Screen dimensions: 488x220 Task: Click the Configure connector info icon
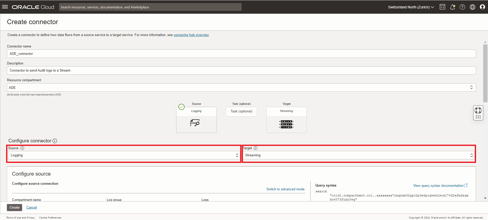(55, 141)
